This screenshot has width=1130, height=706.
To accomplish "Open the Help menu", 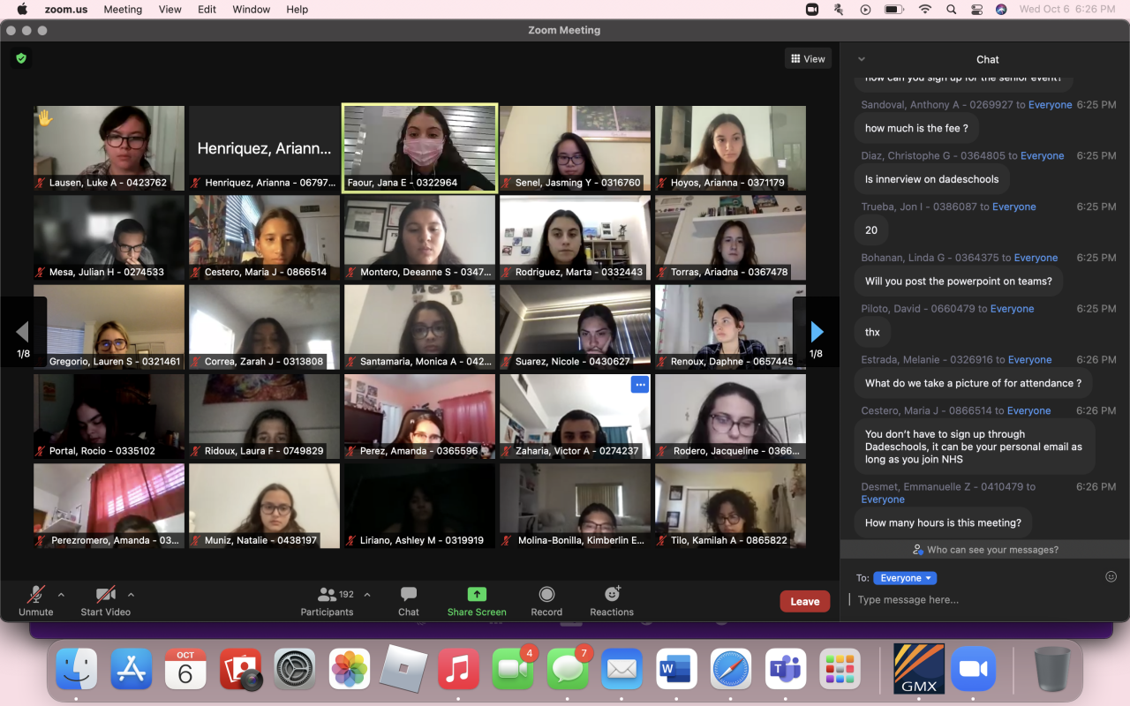I will 298,10.
